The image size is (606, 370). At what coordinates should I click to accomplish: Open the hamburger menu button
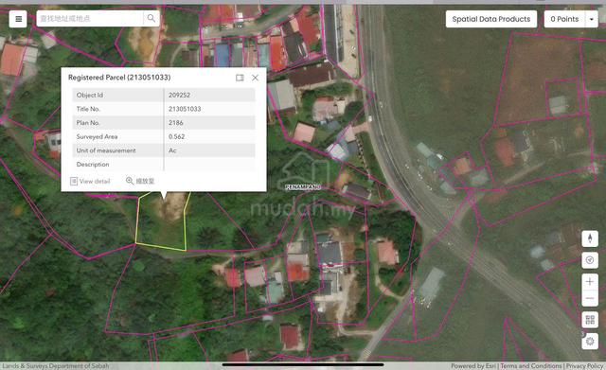click(x=18, y=19)
